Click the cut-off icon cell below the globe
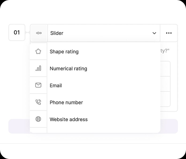The height and width of the screenshot is (159, 186). (38, 130)
